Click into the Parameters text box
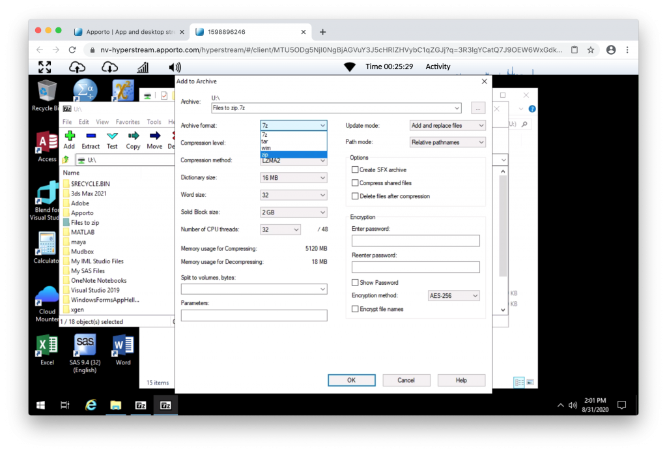This screenshot has height=453, width=667. point(254,315)
